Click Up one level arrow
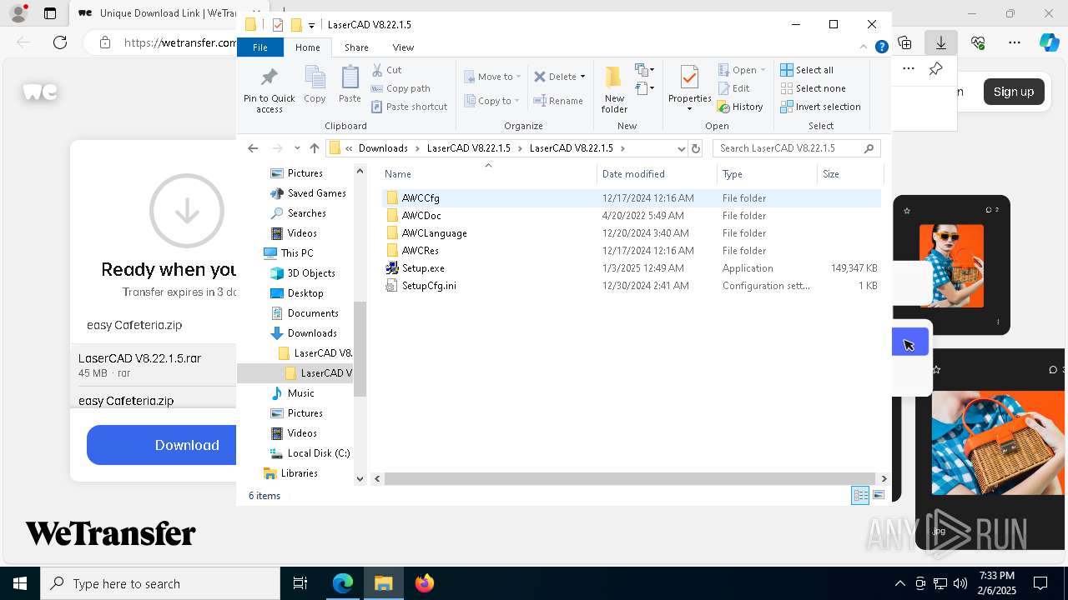This screenshot has height=600, width=1068. click(314, 148)
